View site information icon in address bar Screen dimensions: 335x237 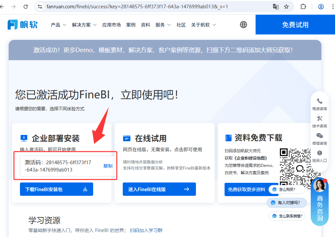click(x=40, y=7)
